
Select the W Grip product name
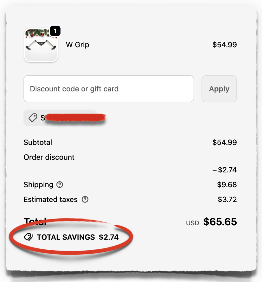77,45
